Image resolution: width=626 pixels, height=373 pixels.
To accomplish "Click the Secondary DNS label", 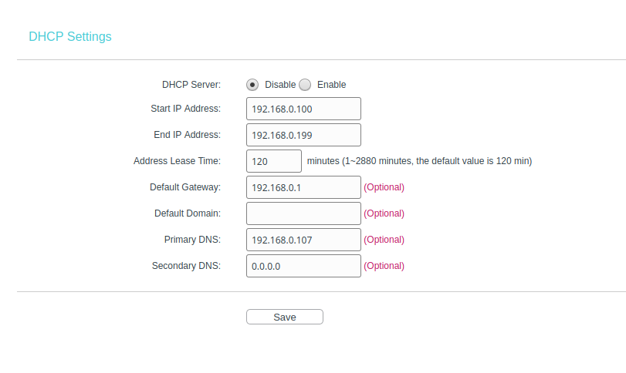I will (x=187, y=266).
